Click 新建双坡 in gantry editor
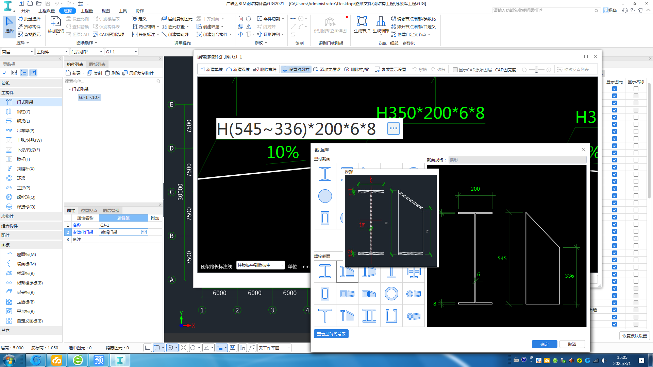This screenshot has height=367, width=653. point(238,69)
